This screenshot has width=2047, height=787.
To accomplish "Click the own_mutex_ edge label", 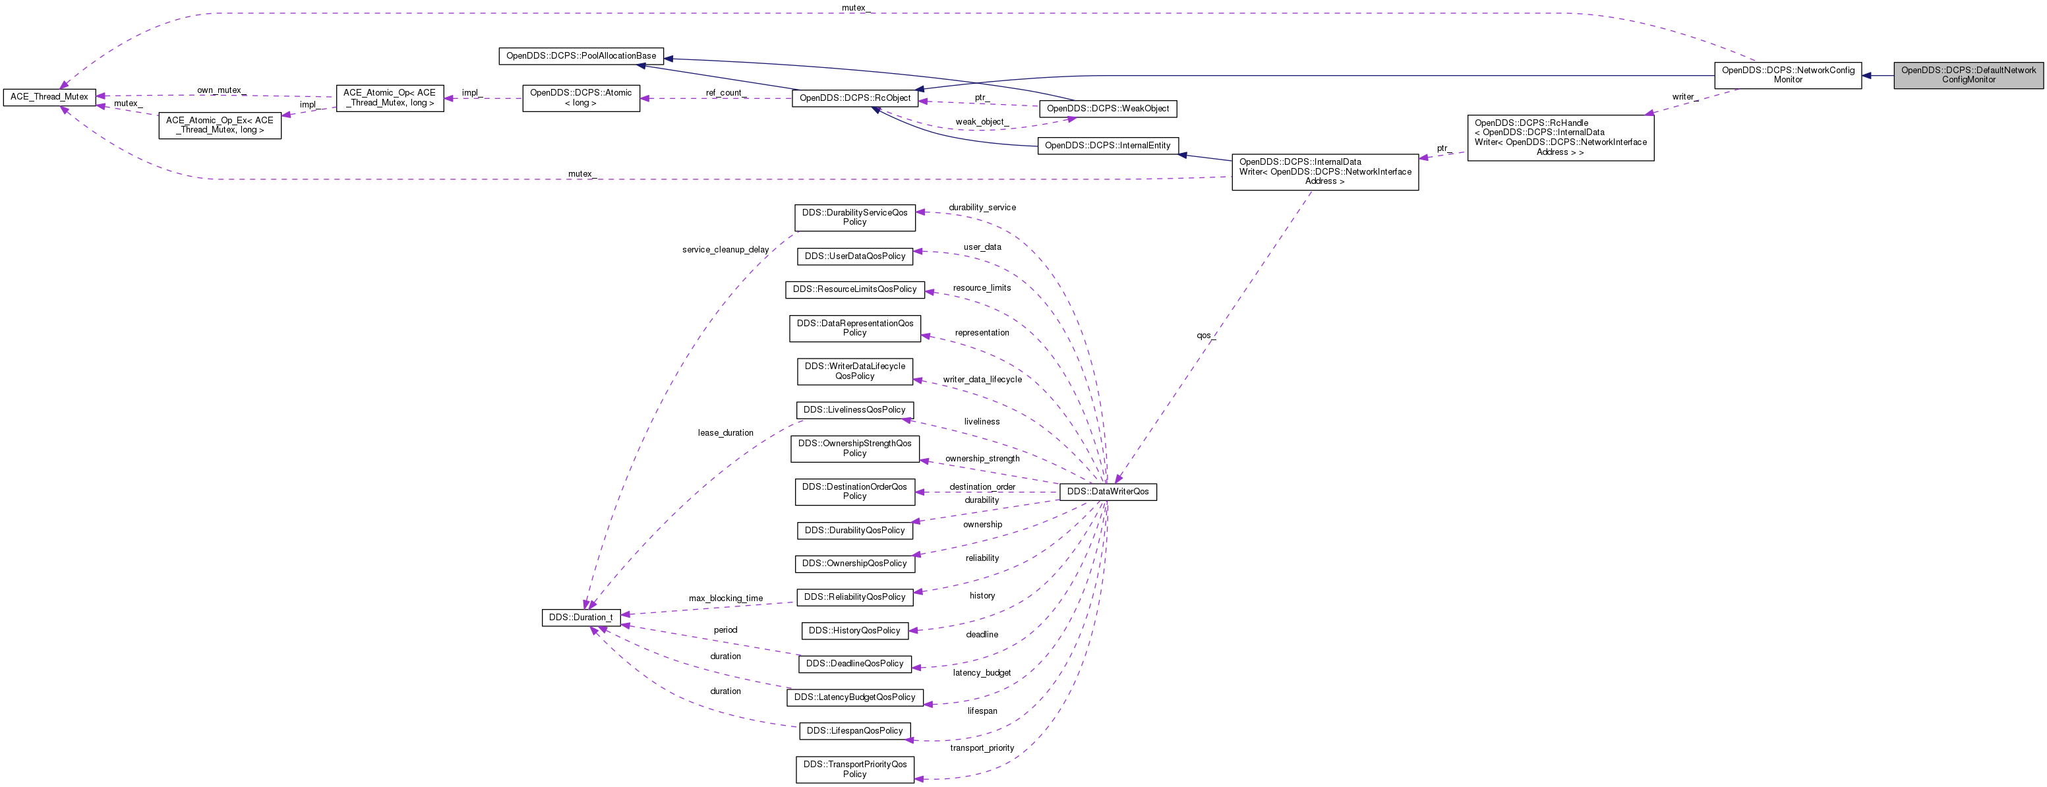I will (221, 90).
